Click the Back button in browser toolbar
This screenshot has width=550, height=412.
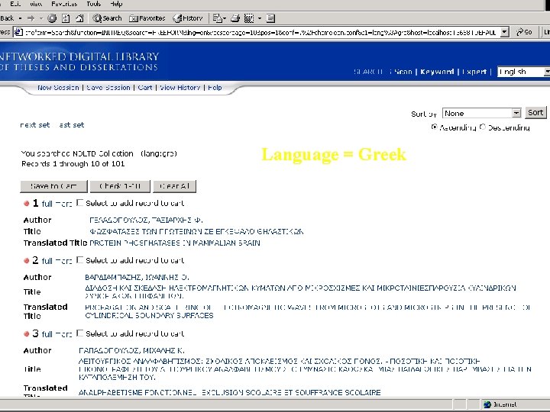tap(7, 18)
